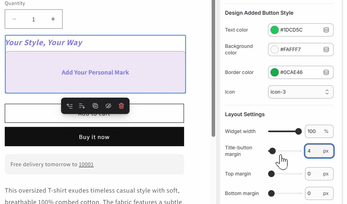
Task: Move the selected widget down
Action: tap(82, 106)
